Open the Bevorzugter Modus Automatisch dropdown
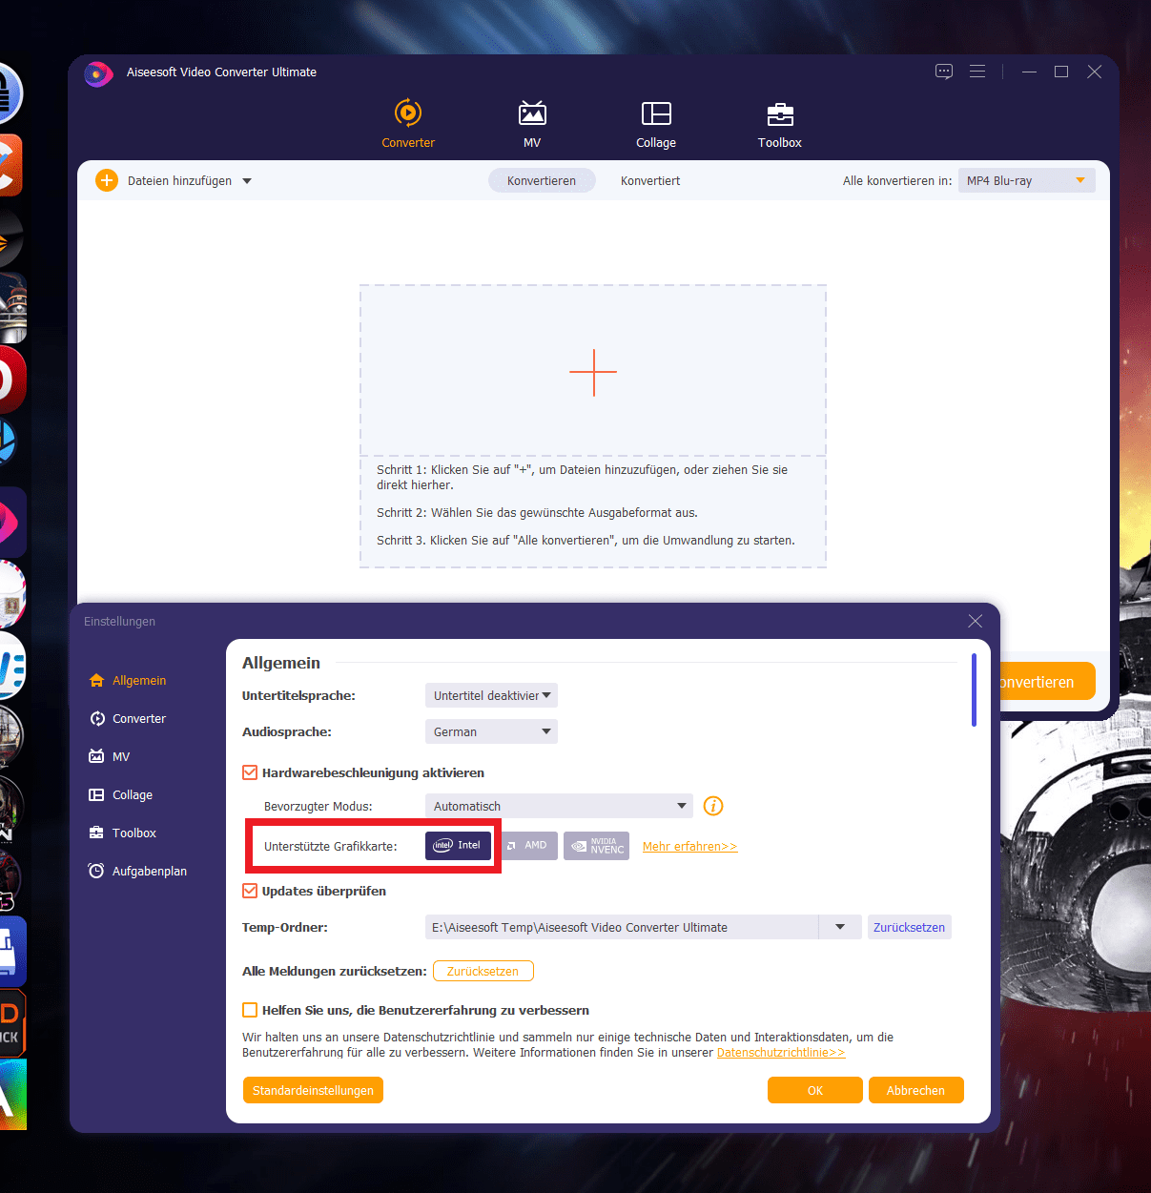1151x1193 pixels. 559,806
